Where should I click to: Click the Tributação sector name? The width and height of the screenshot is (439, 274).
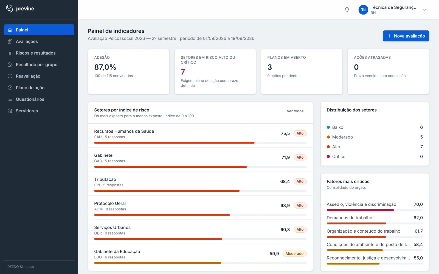tap(105, 179)
